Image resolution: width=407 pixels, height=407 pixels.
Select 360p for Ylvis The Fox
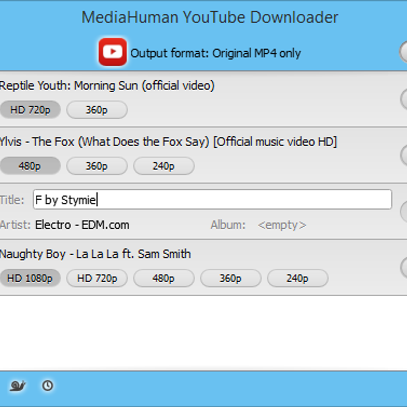[x=97, y=166]
